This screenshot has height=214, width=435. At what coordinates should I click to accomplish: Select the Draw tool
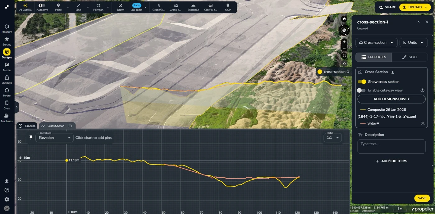[x=120, y=7]
